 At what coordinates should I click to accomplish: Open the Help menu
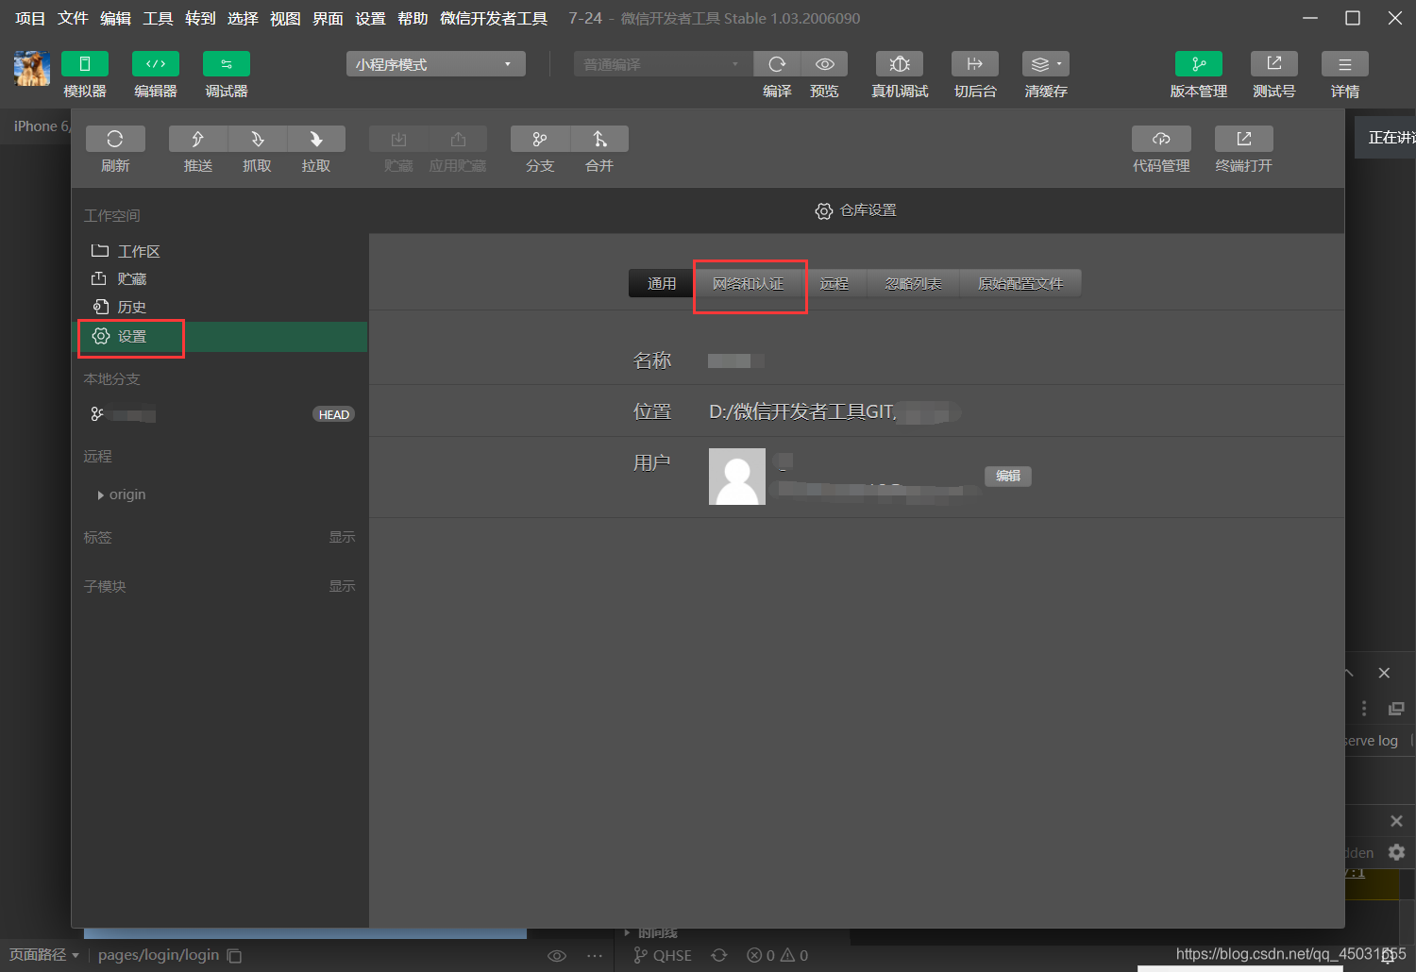(x=413, y=18)
